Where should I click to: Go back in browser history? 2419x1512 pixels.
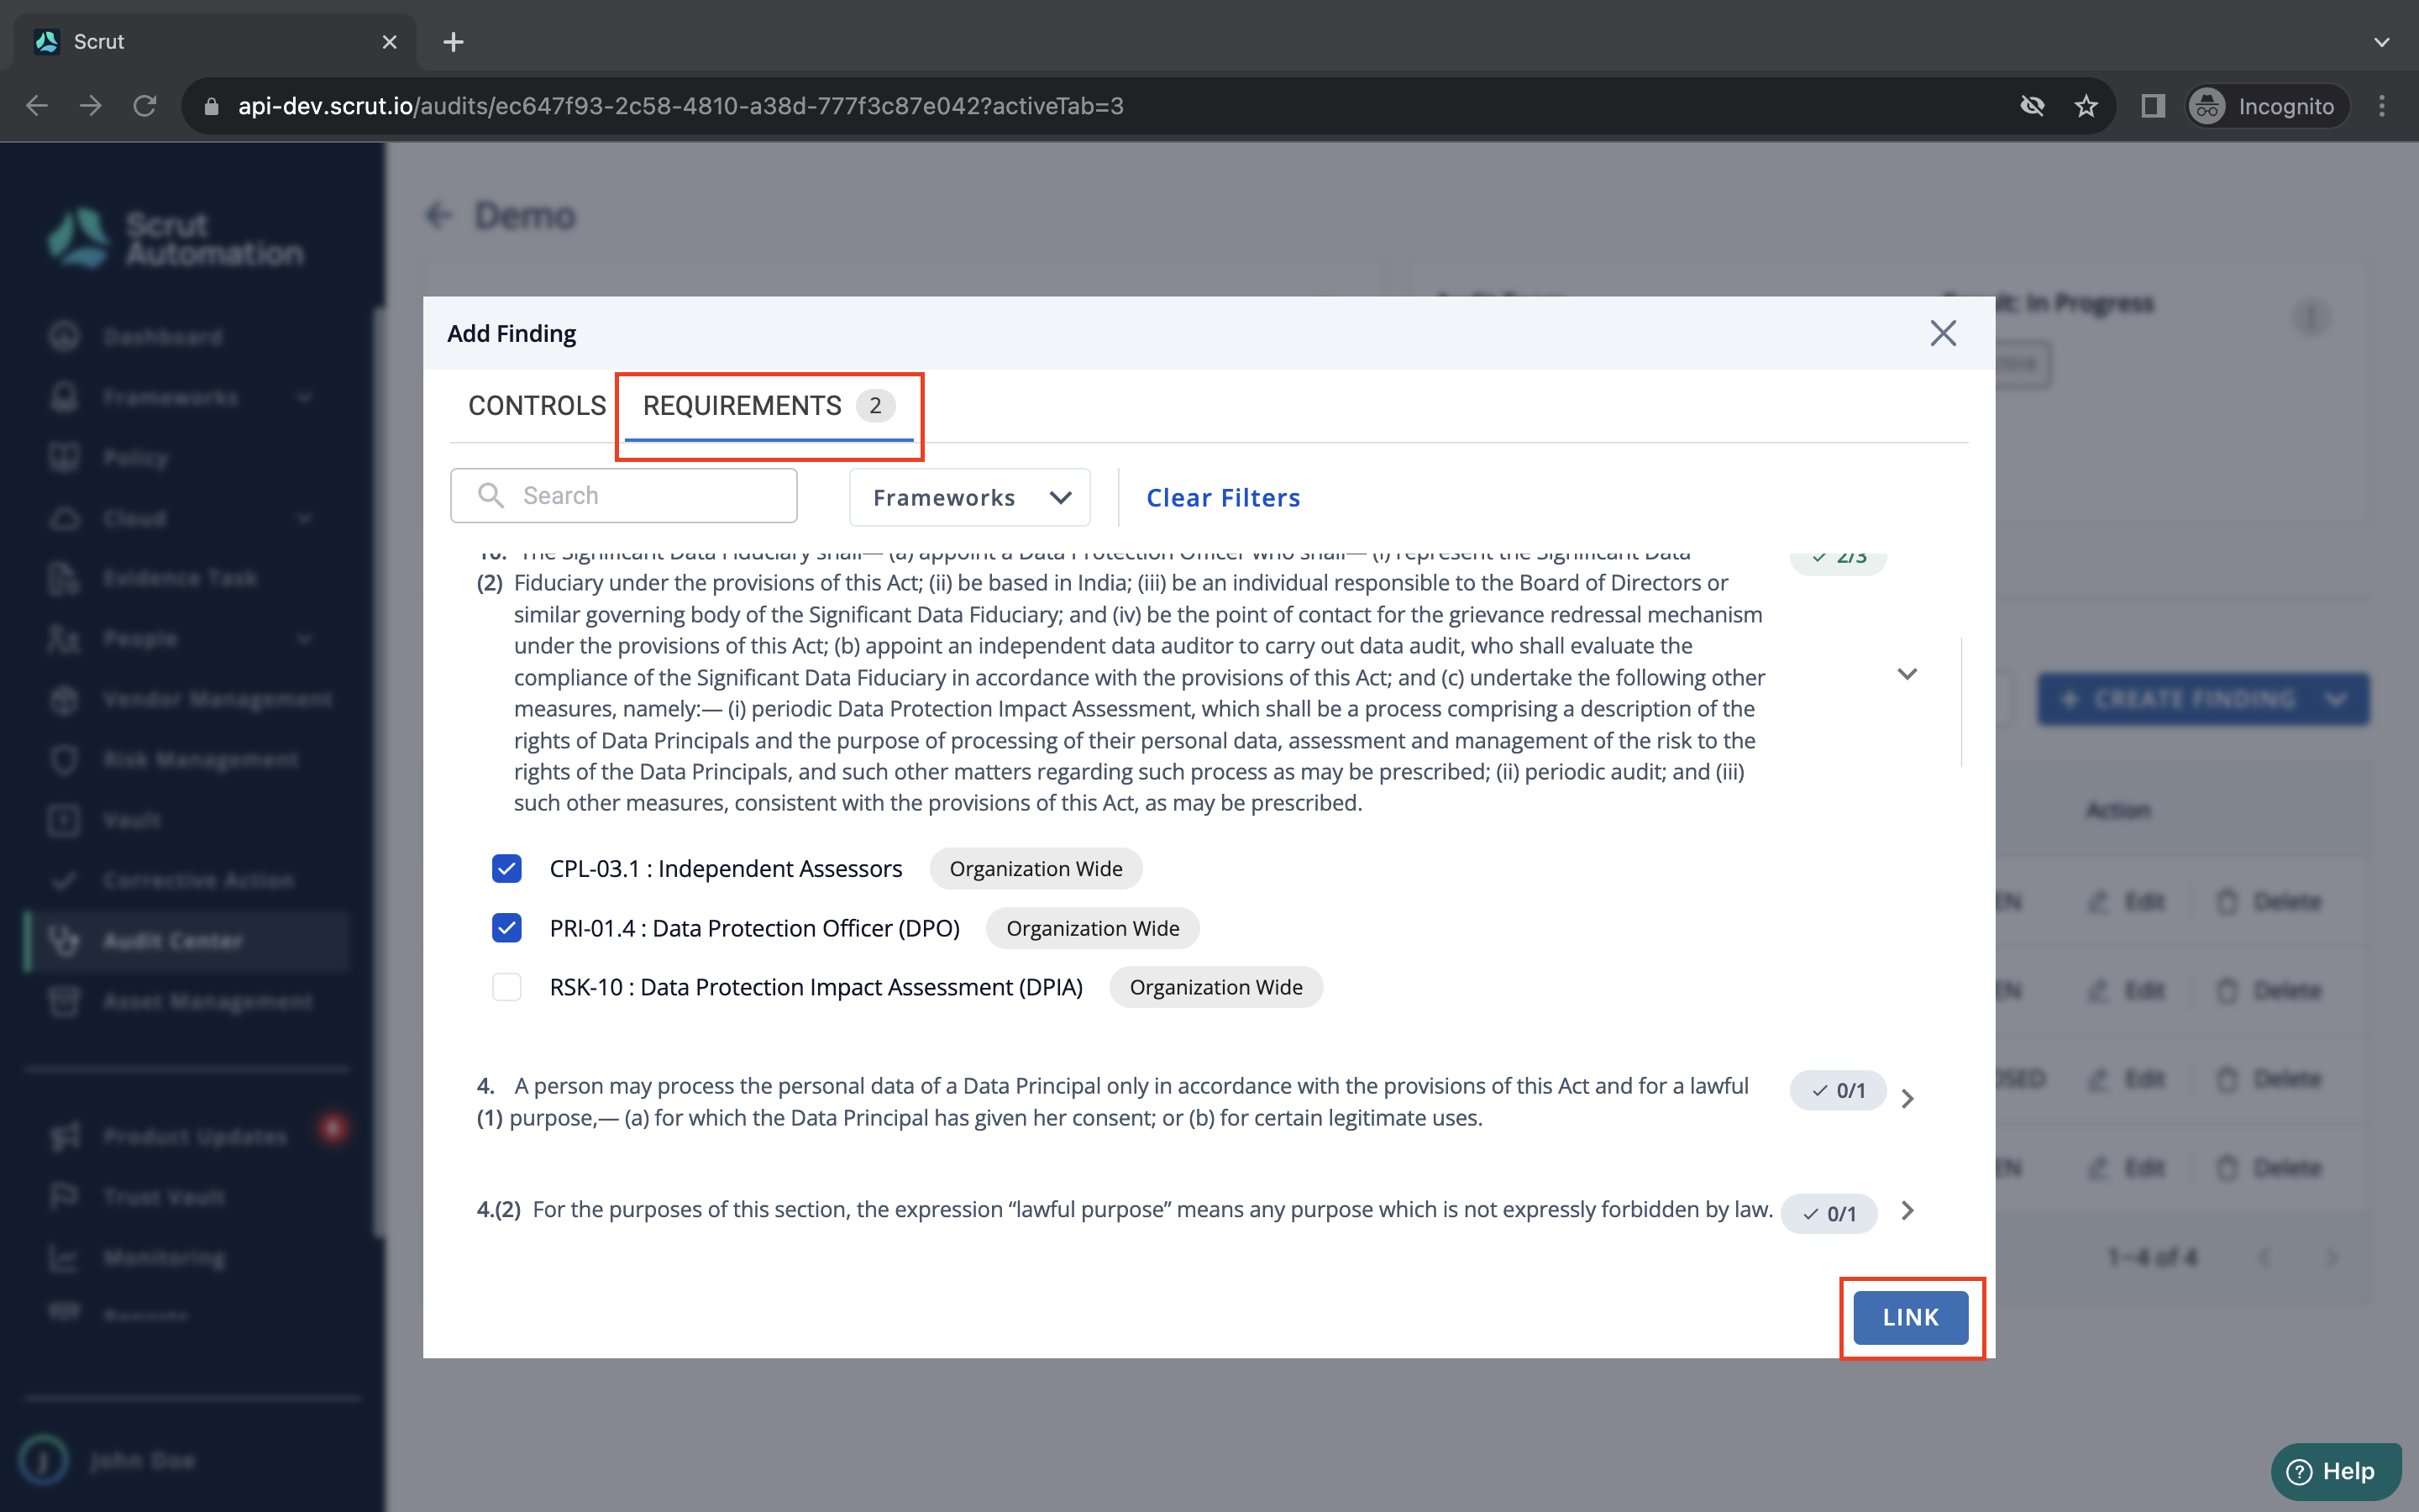37,106
